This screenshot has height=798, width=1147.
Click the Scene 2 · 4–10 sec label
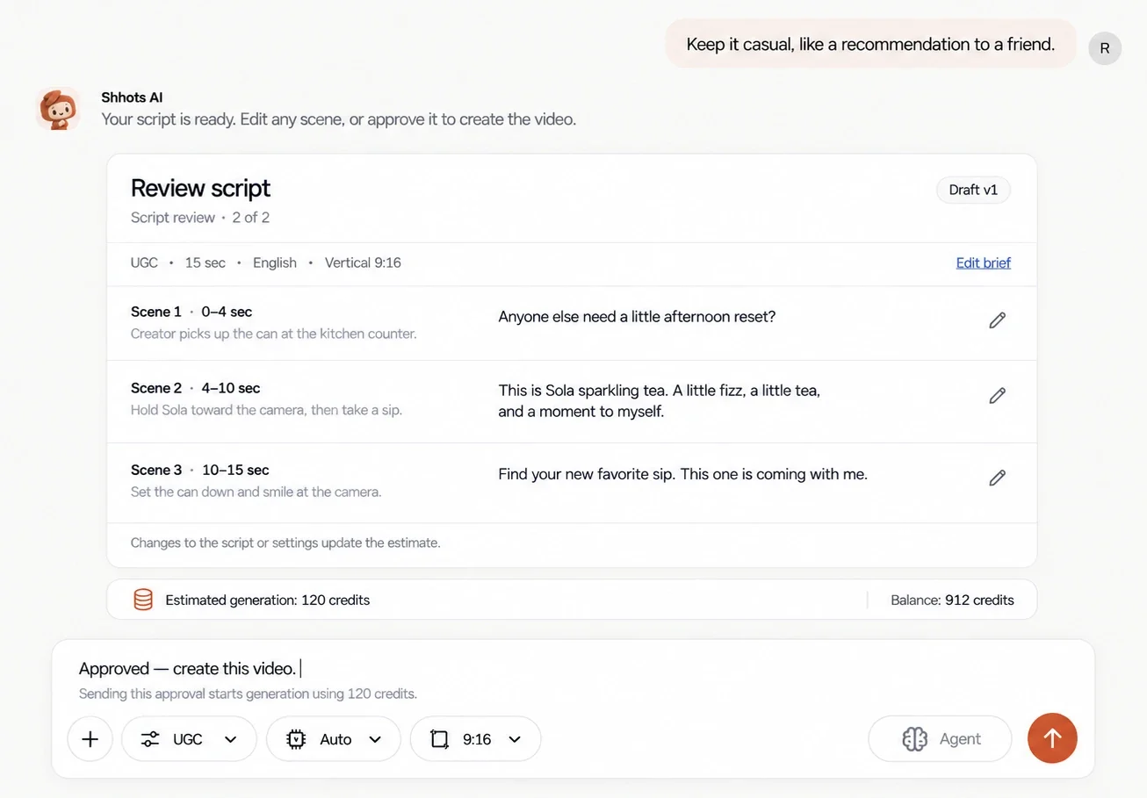195,388
